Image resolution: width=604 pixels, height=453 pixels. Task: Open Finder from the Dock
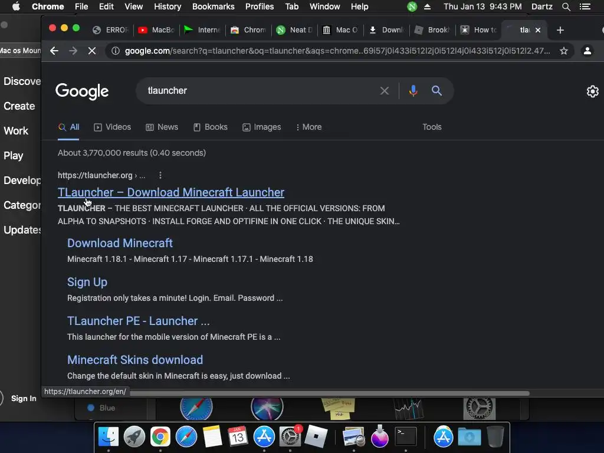click(x=109, y=437)
